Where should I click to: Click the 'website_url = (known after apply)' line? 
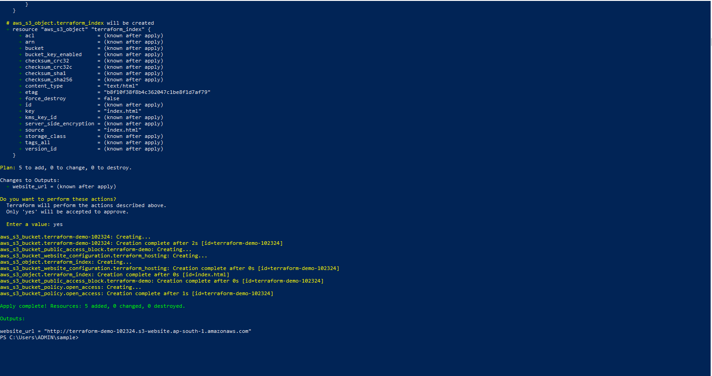pos(64,186)
